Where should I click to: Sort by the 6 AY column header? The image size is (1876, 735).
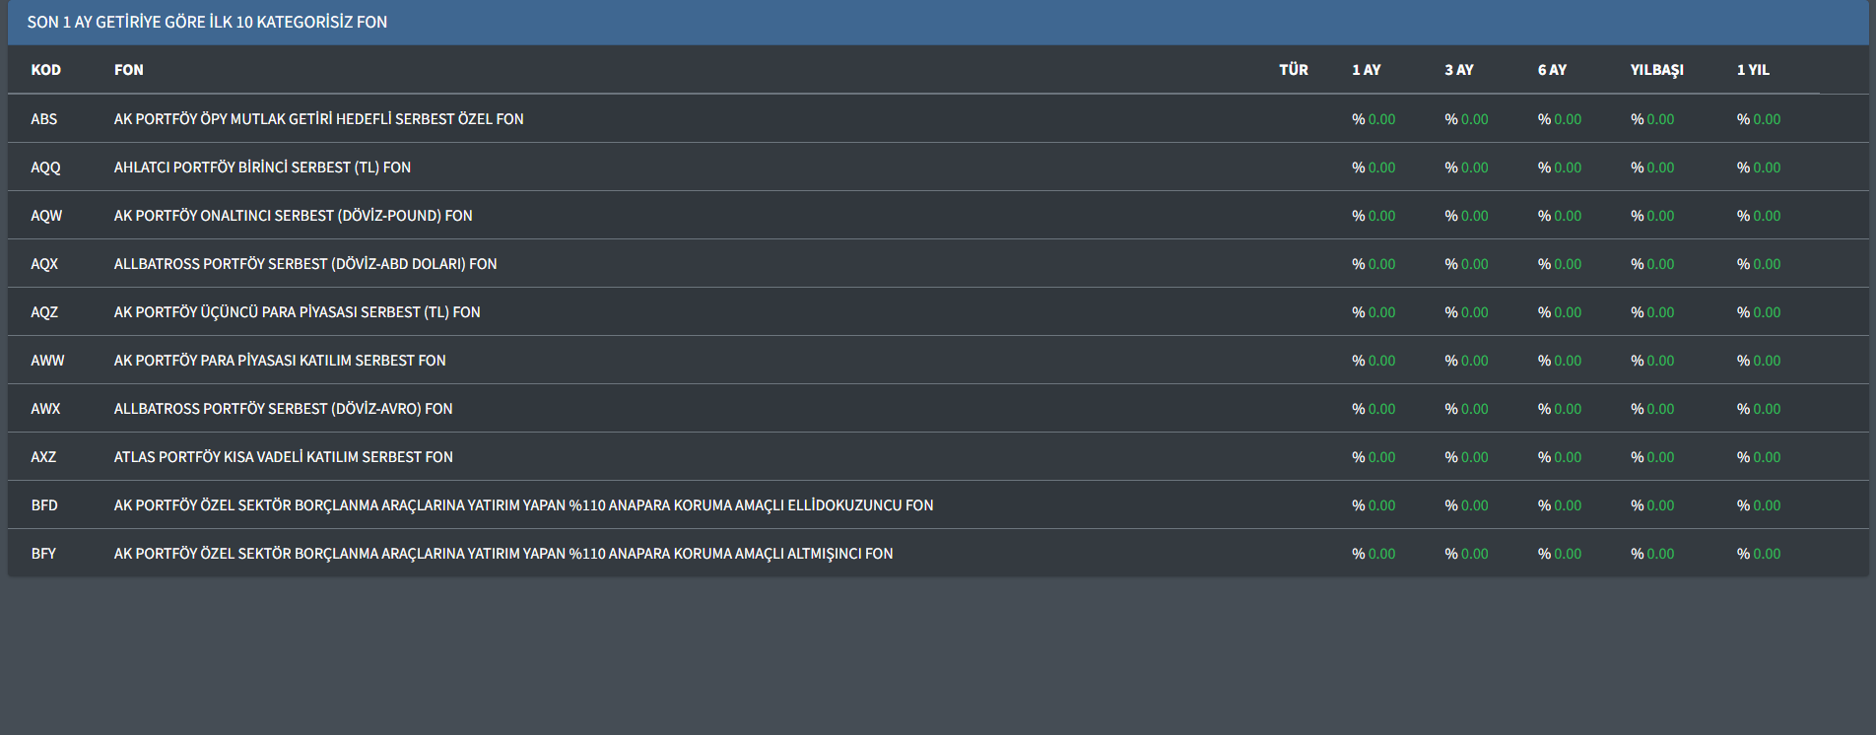1552,70
